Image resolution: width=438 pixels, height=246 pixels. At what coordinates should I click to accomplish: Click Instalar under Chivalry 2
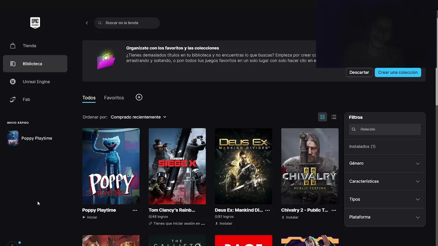(x=290, y=217)
